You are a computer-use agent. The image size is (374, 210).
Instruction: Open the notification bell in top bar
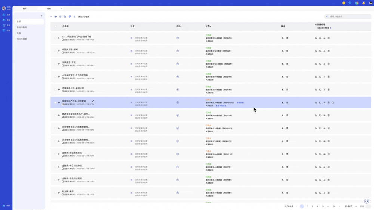pyautogui.click(x=364, y=3)
